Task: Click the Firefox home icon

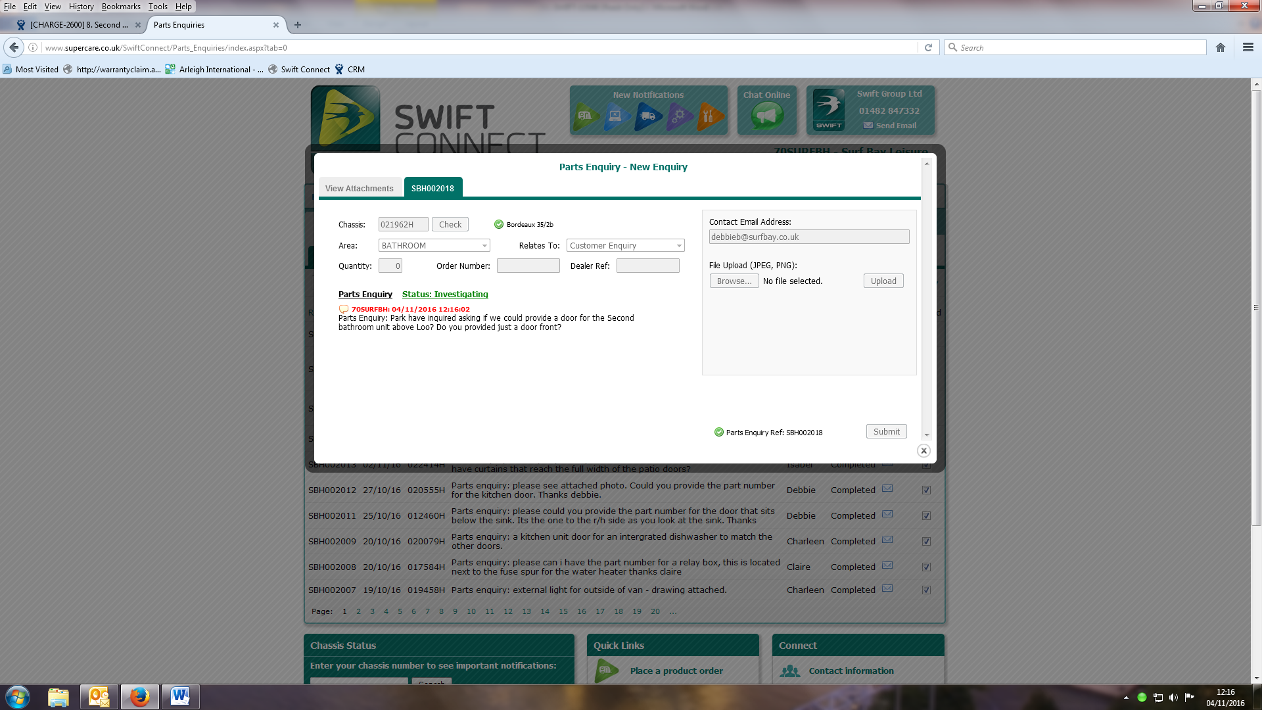Action: 1221,47
